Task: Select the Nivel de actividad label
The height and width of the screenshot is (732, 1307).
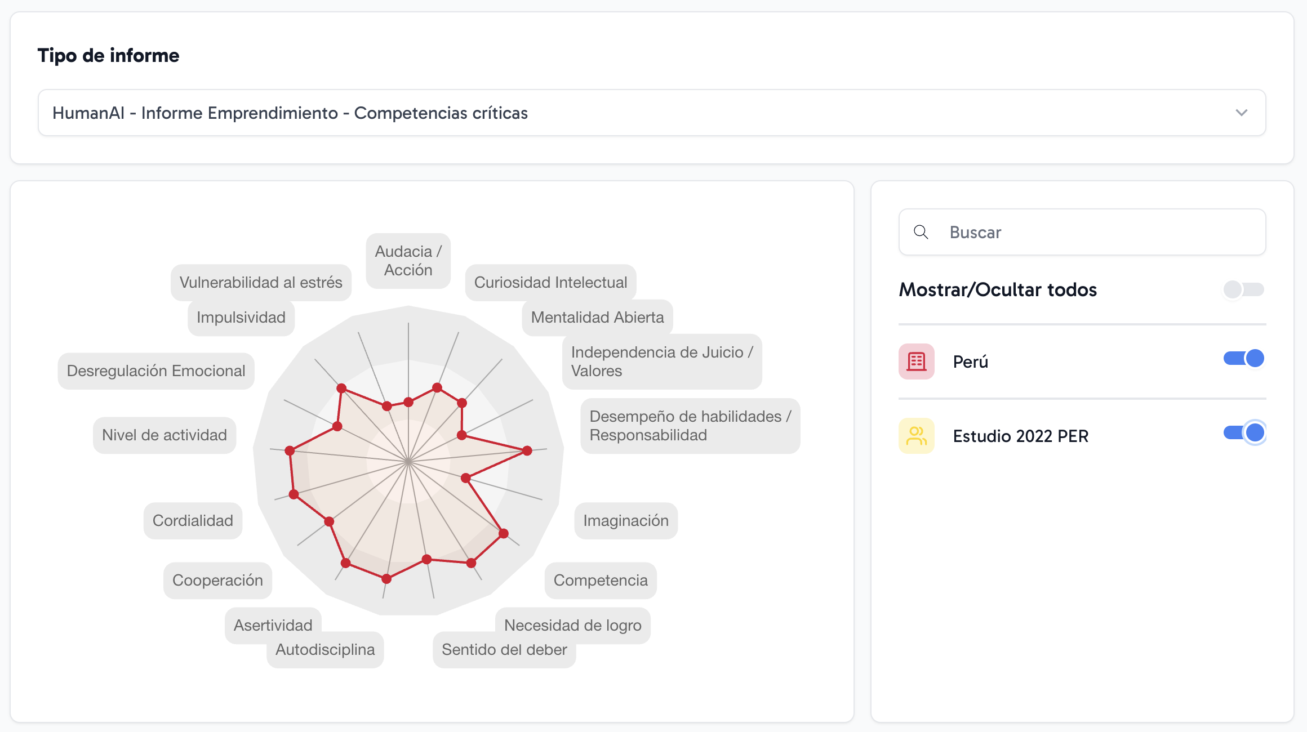Action: (x=164, y=435)
